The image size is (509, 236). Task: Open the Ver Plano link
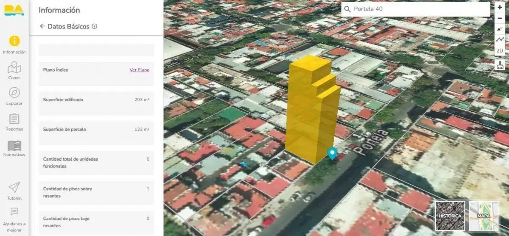pyautogui.click(x=140, y=70)
